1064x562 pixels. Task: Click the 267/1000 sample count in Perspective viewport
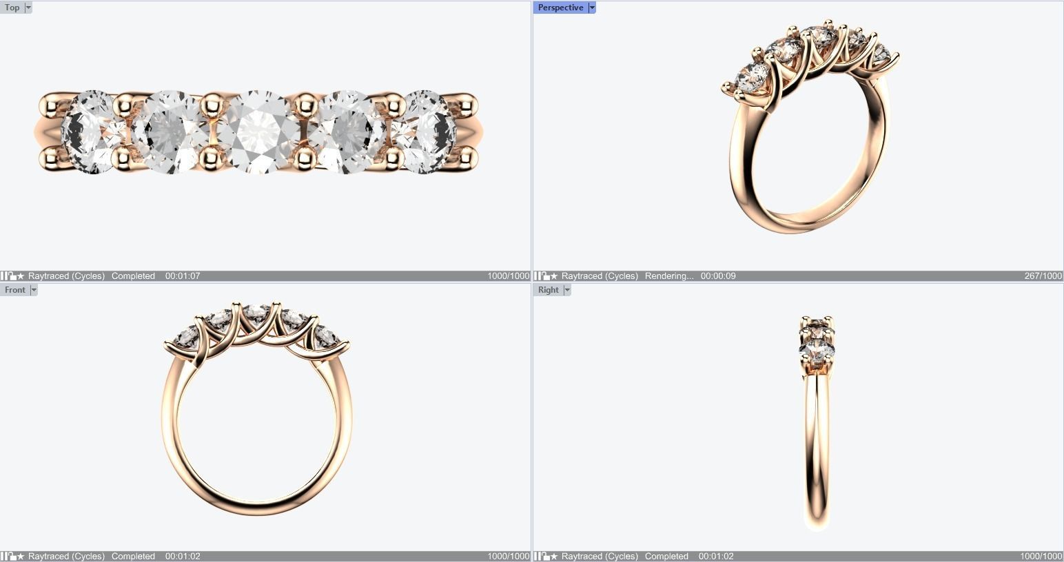1043,276
